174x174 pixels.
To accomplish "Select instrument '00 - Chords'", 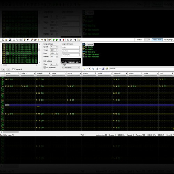I will tap(89, 45).
